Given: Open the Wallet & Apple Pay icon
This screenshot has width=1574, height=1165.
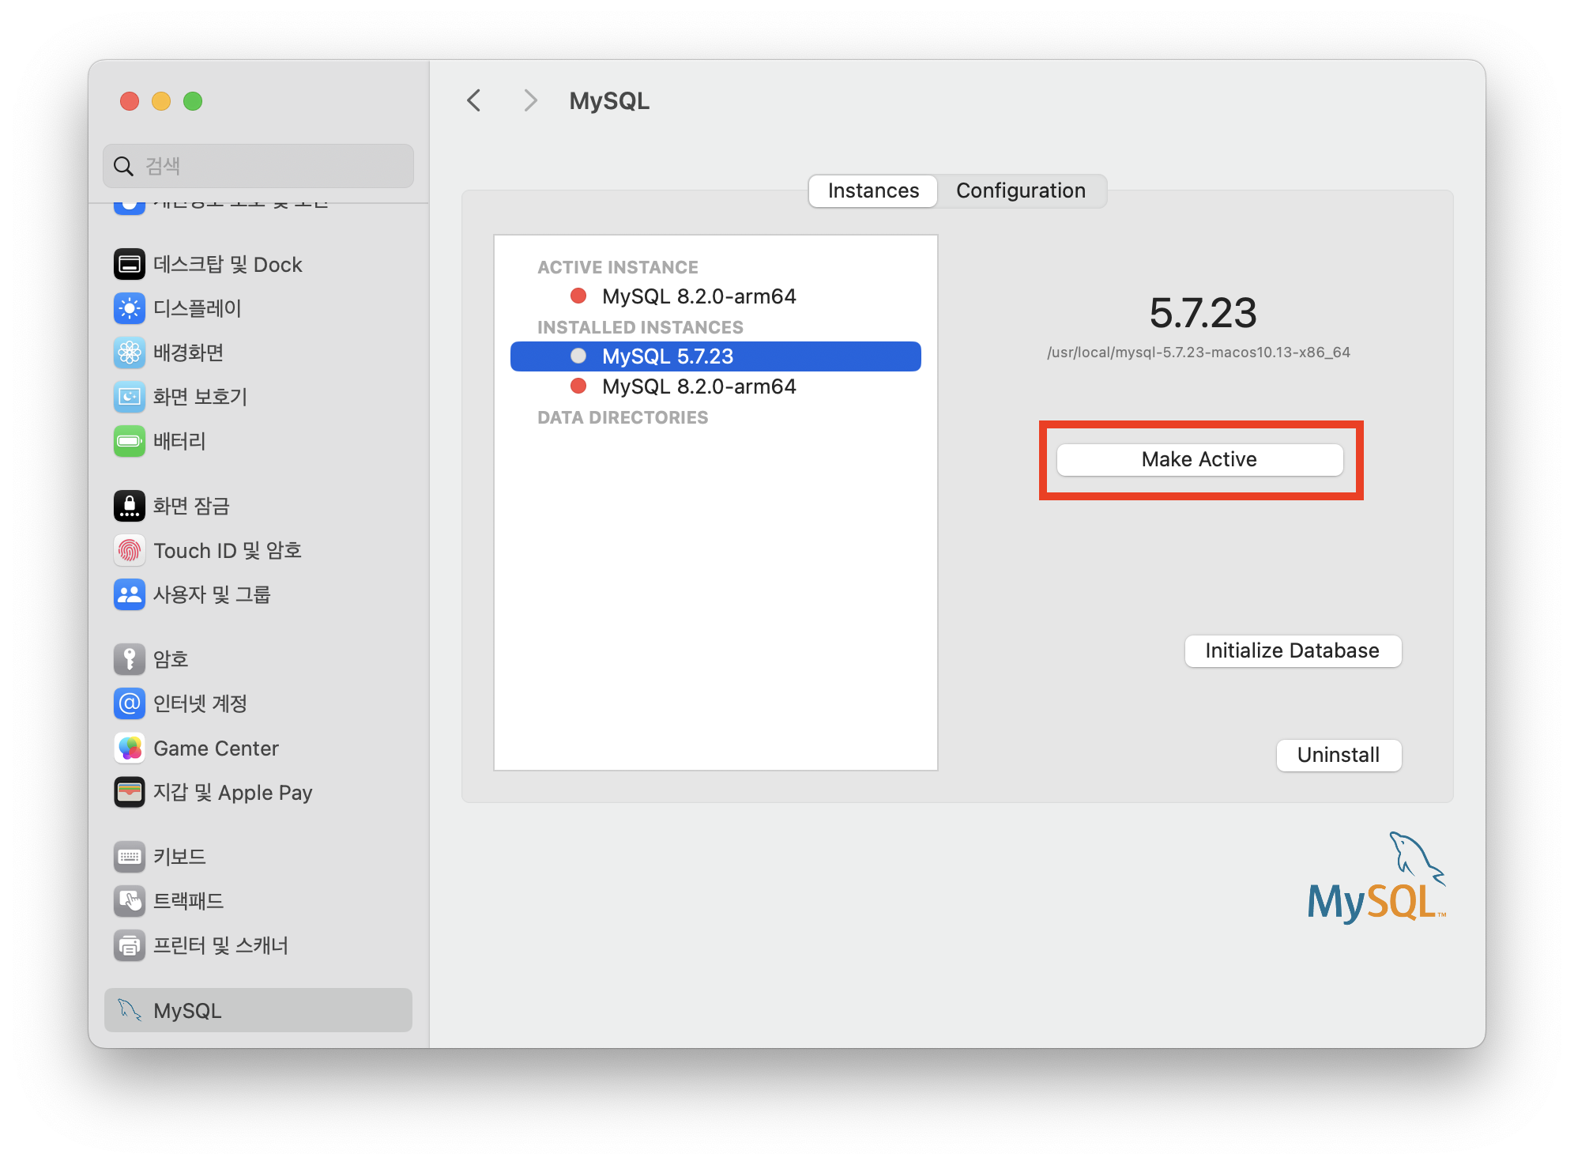Looking at the screenshot, I should (130, 792).
